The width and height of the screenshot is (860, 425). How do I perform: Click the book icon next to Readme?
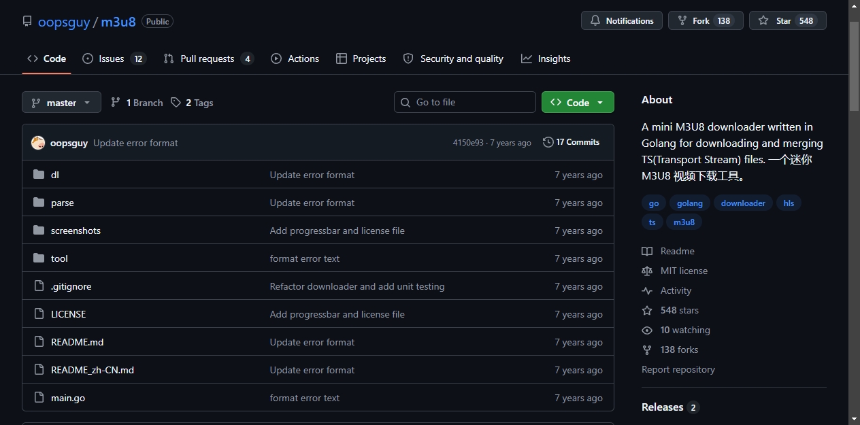pyautogui.click(x=647, y=251)
